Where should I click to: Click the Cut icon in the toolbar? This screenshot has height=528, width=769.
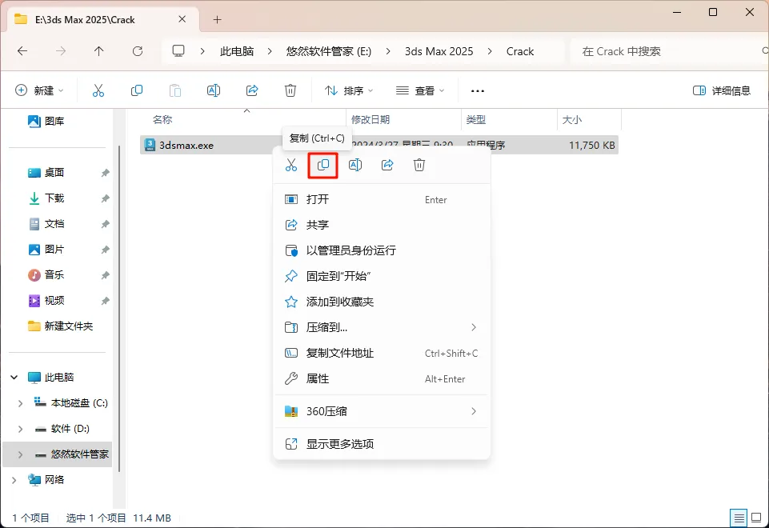pos(98,90)
